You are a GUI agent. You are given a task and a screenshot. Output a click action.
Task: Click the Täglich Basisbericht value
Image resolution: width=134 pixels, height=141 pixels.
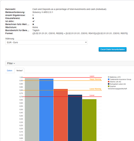36,30
